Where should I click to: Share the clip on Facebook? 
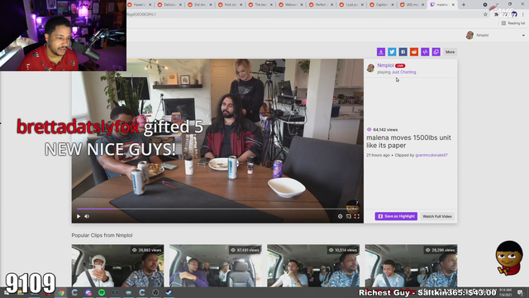pyautogui.click(x=403, y=51)
